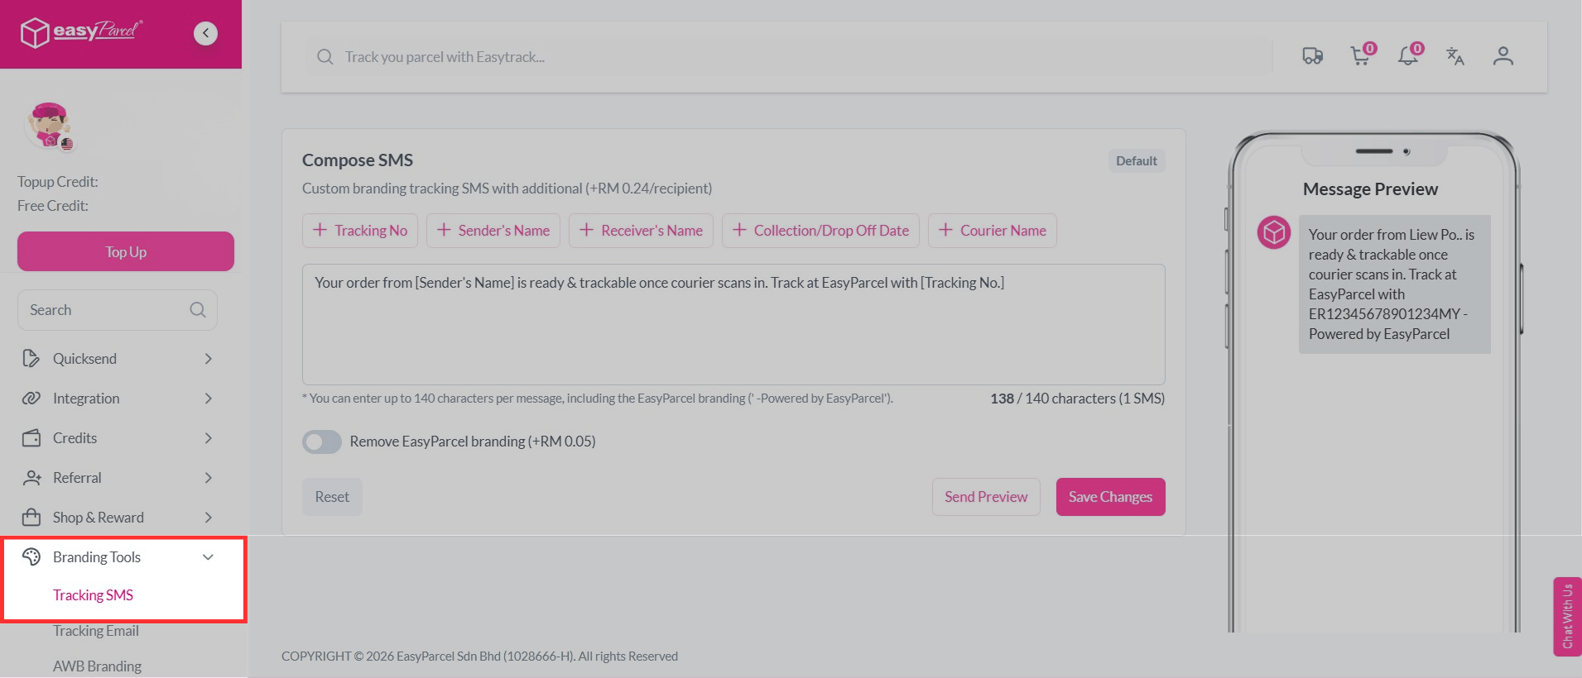
Task: Expand the Credits chevron
Action: point(208,438)
